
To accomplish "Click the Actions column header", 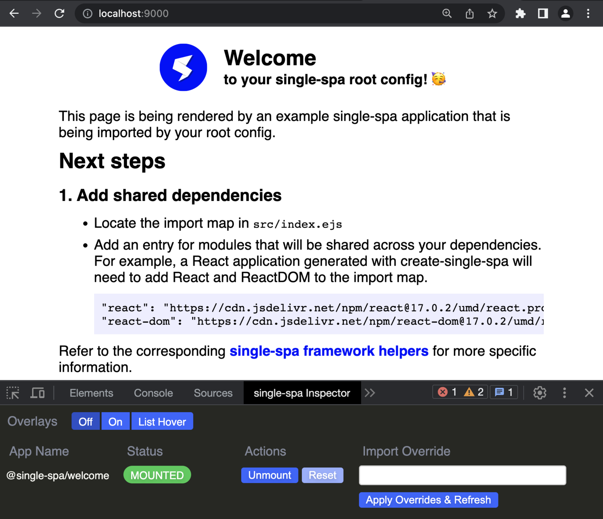I will pos(265,451).
